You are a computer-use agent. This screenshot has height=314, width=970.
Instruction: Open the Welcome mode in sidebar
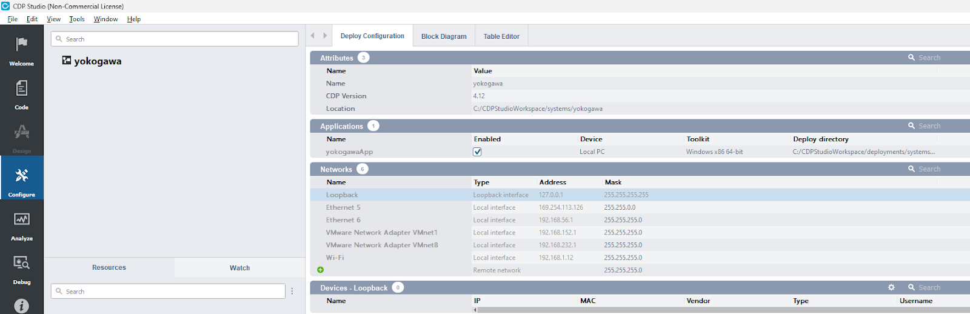(x=22, y=51)
